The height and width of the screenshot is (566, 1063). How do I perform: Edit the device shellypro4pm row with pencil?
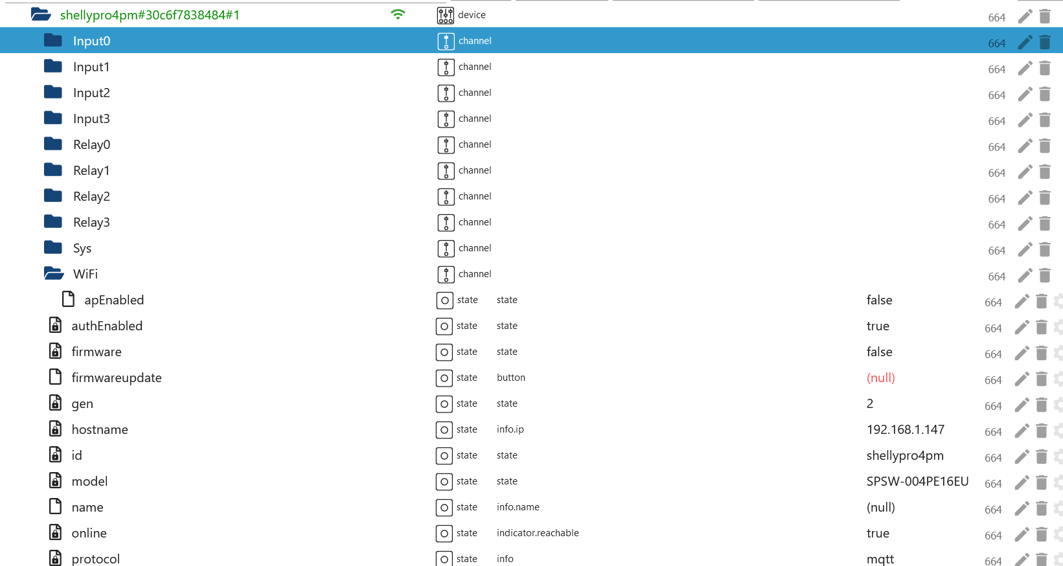[1025, 16]
